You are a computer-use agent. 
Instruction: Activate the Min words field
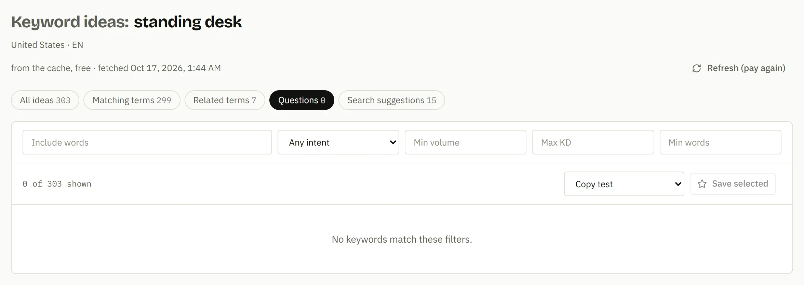(721, 142)
